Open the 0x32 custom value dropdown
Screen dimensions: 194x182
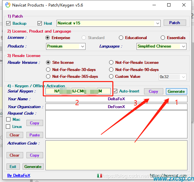[x=172, y=77]
